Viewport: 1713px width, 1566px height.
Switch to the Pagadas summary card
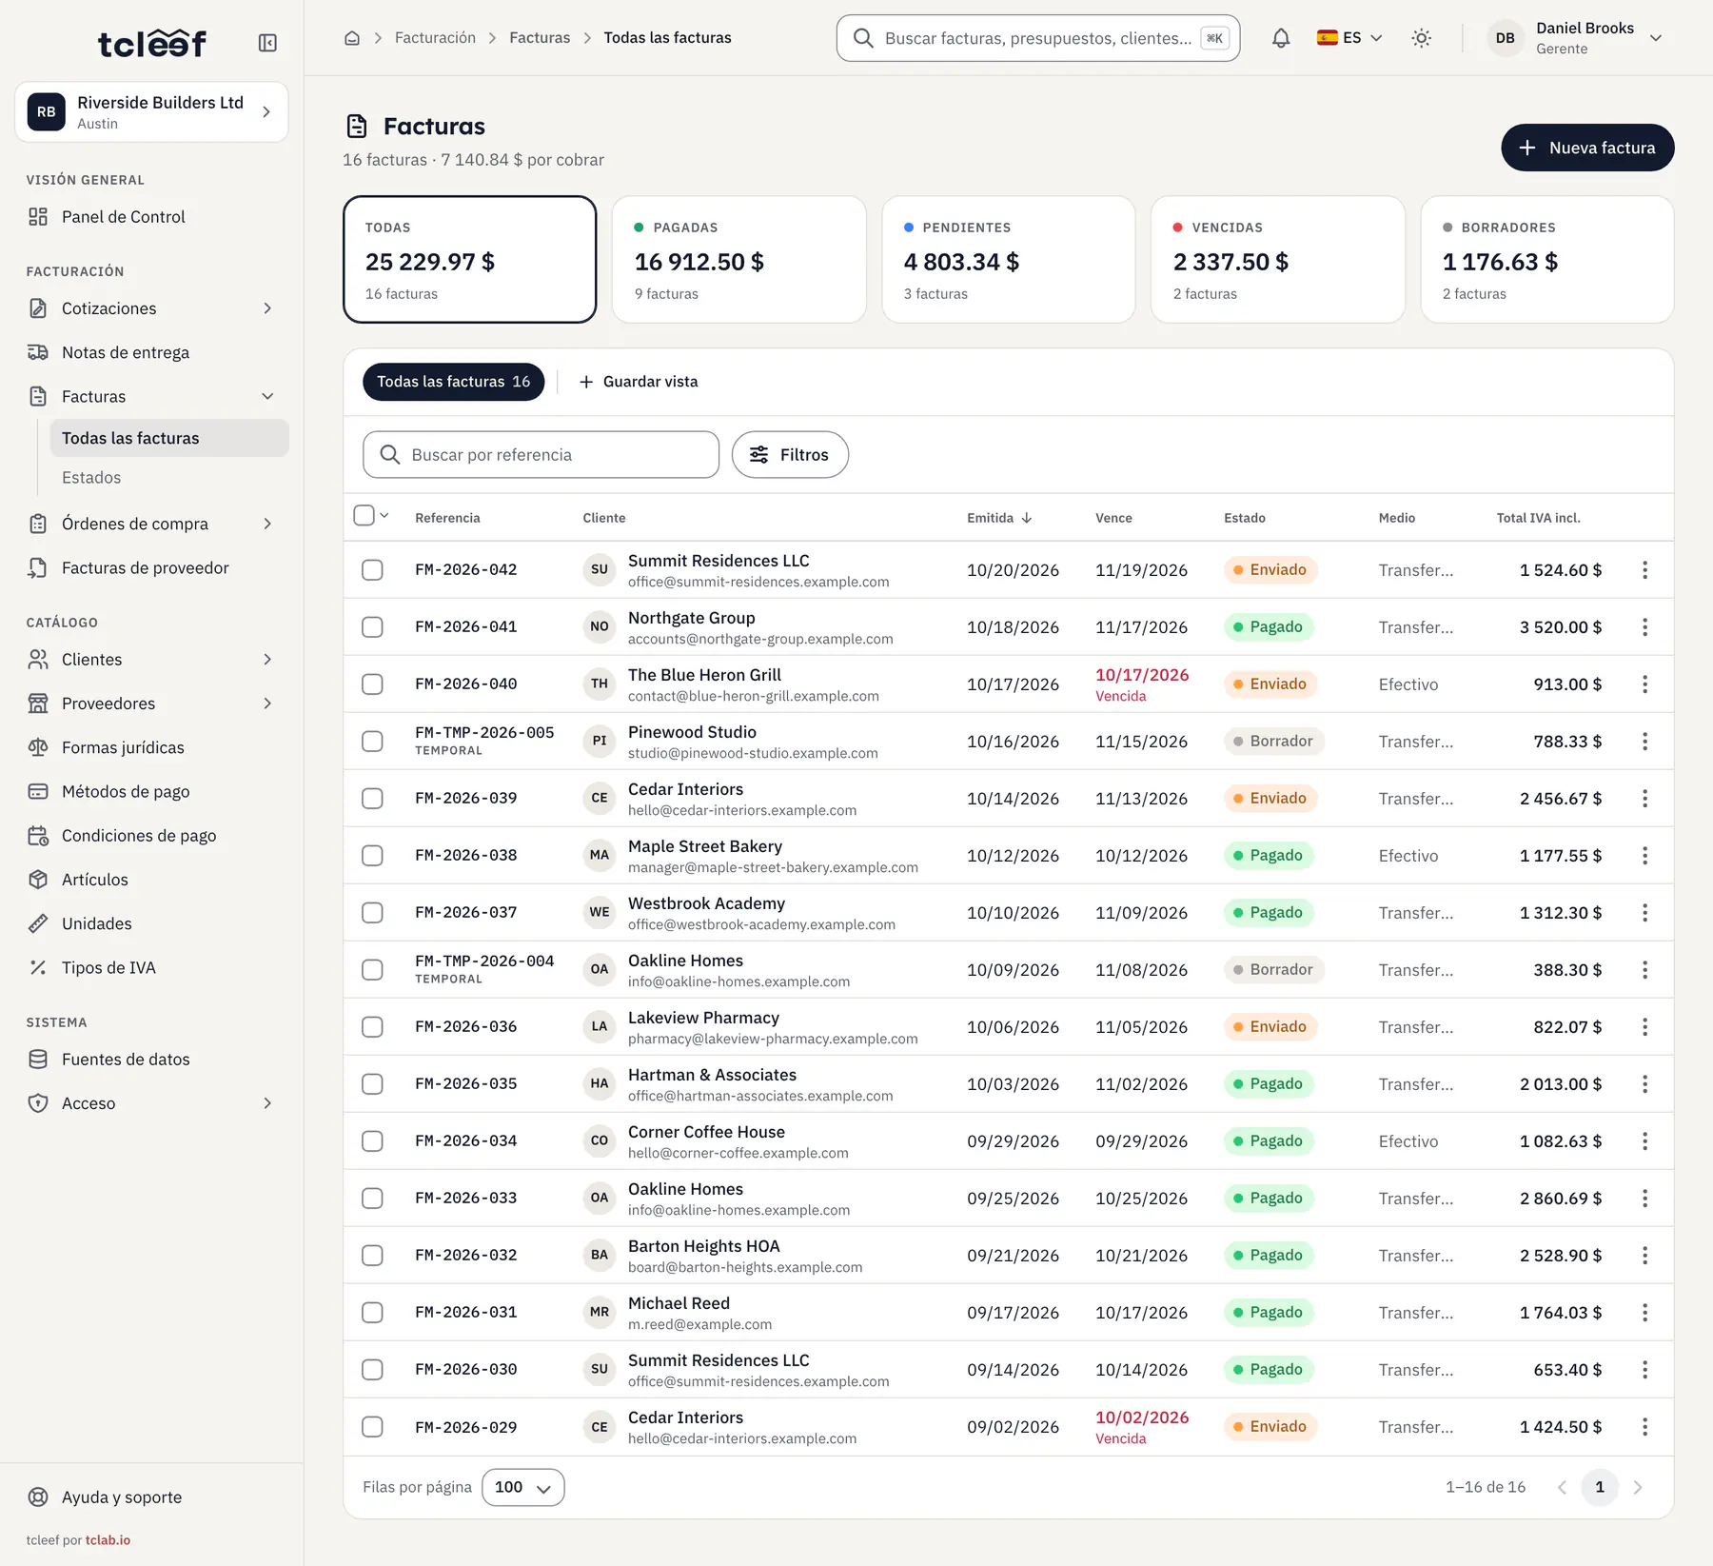pyautogui.click(x=739, y=260)
